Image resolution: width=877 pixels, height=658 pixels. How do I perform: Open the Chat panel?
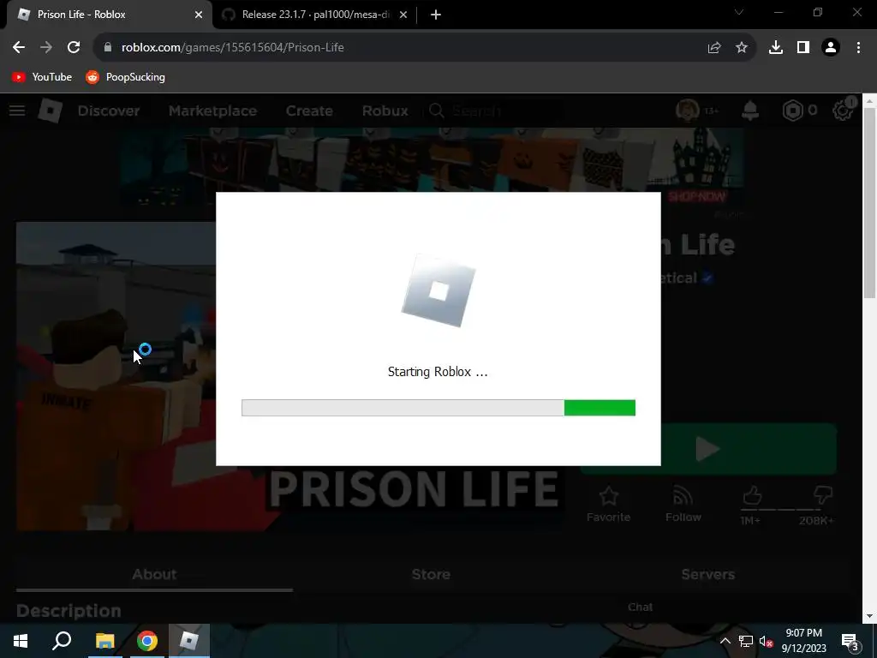click(640, 607)
